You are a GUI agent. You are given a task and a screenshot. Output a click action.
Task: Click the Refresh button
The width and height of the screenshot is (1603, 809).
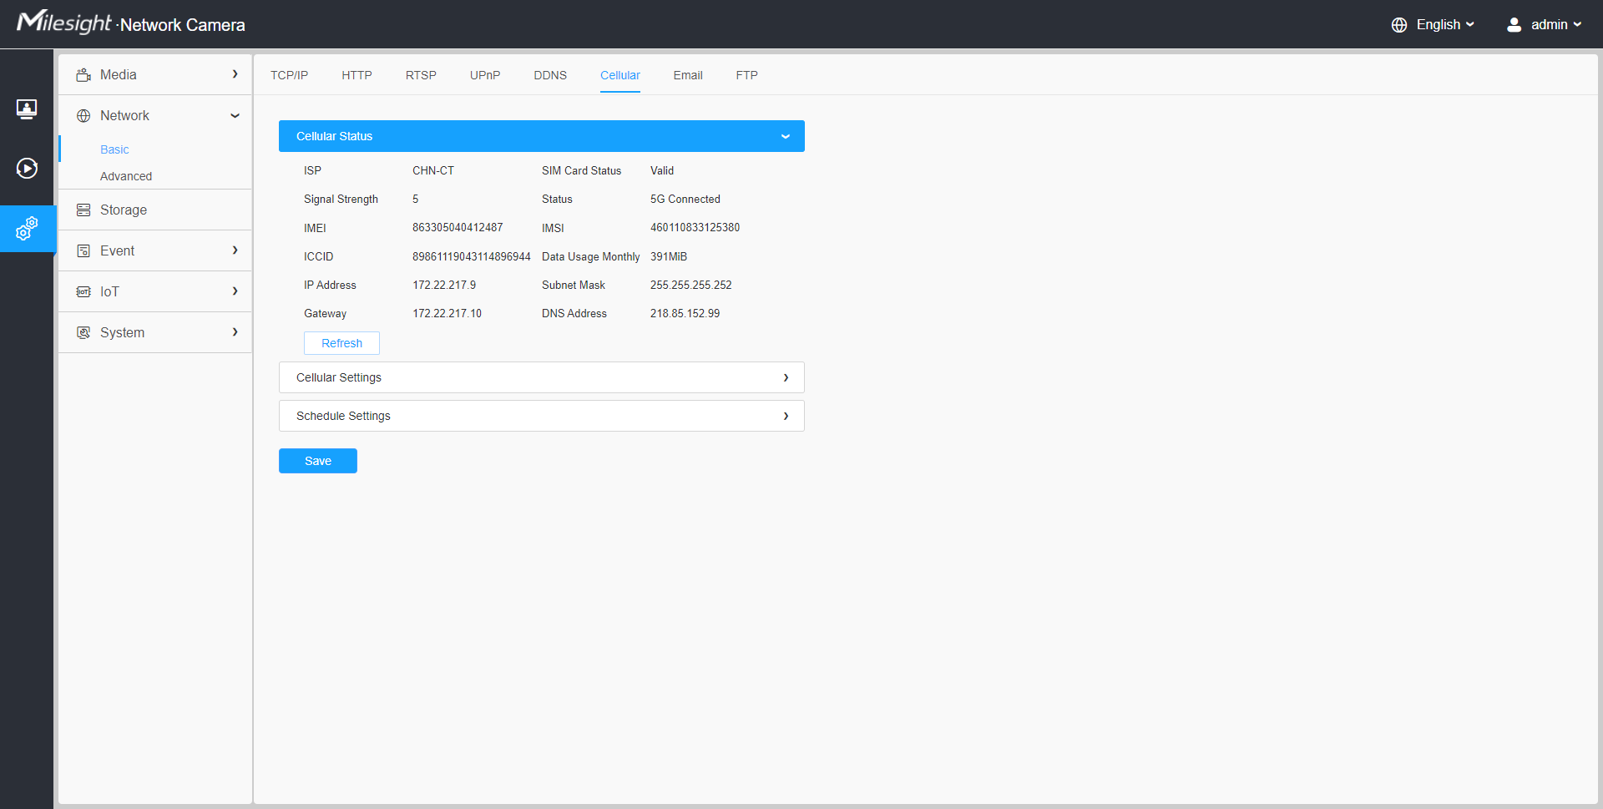(341, 343)
